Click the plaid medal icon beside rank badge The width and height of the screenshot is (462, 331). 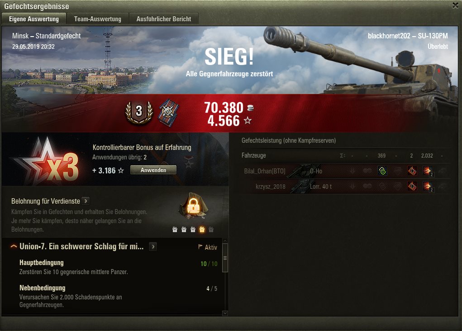click(168, 112)
